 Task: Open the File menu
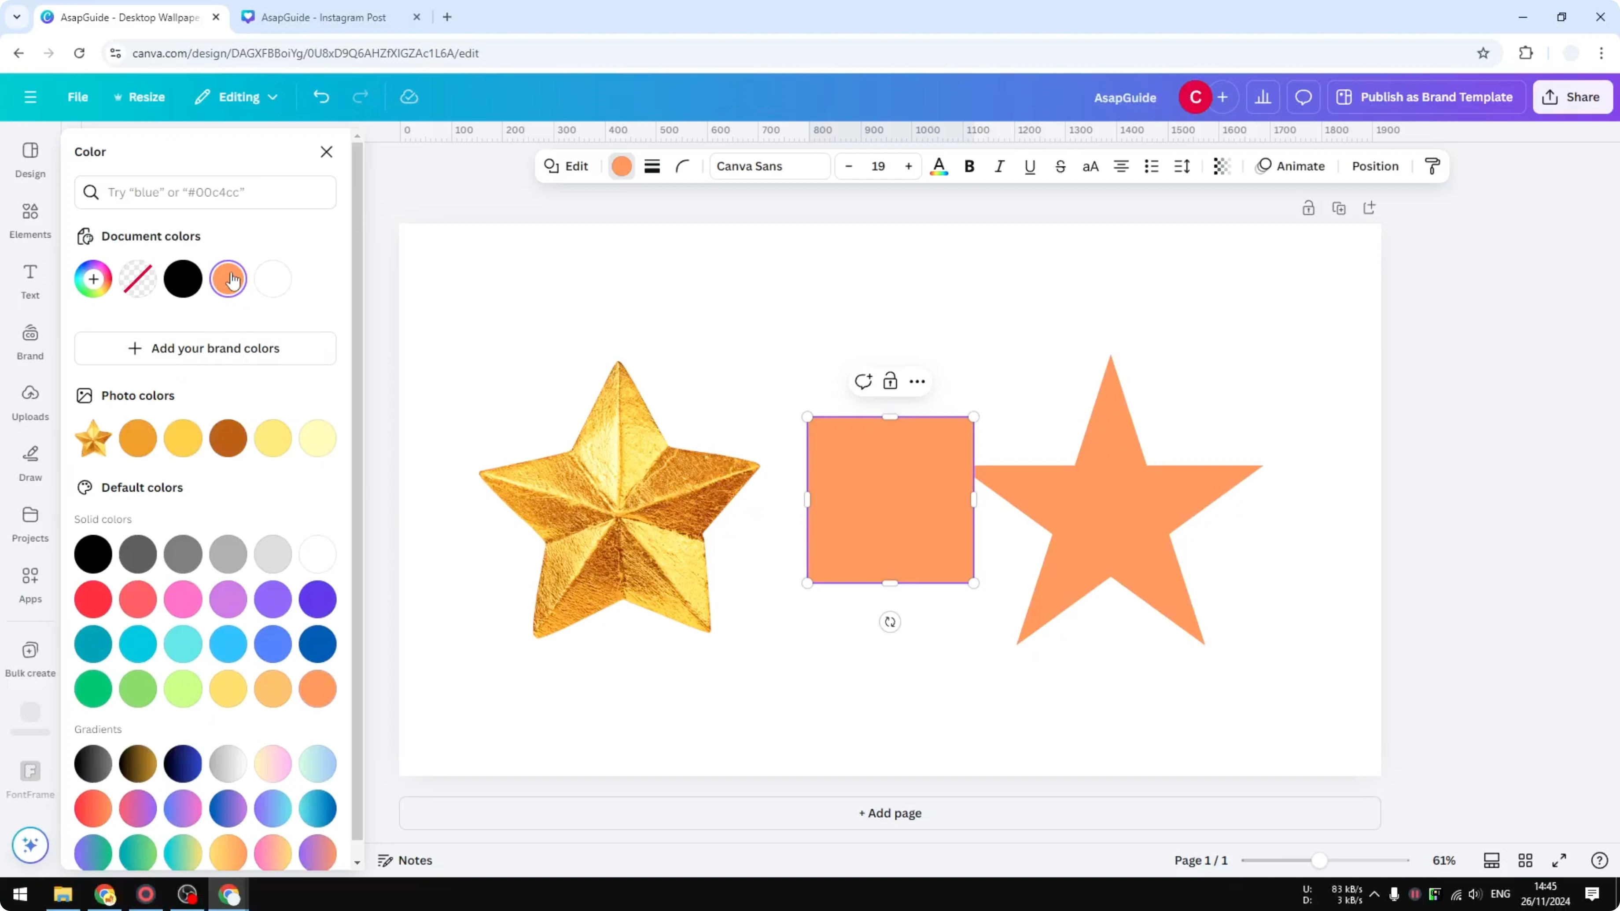click(x=78, y=97)
